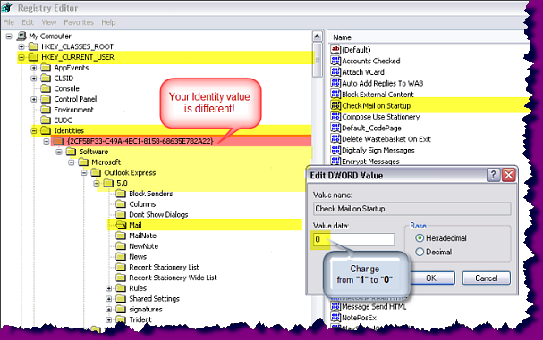
Task: Click the Registry Editor title bar icon
Action: pos(7,7)
